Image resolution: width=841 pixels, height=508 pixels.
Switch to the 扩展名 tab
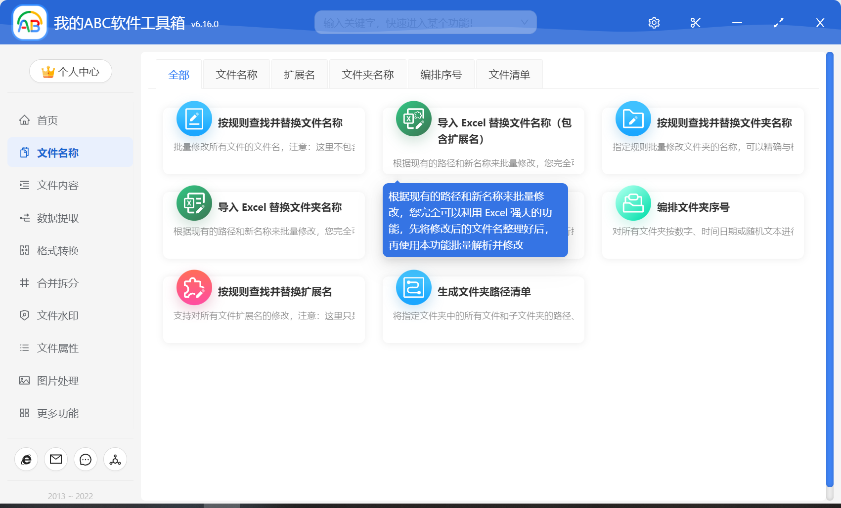pos(299,74)
